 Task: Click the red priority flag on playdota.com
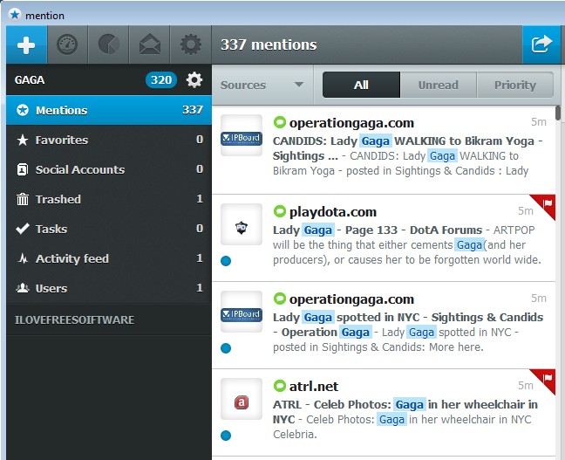[546, 204]
